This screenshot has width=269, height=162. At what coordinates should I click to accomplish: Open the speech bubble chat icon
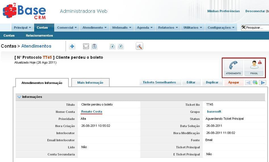coord(86,47)
